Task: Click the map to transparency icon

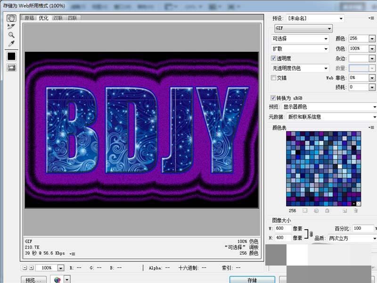Action: pos(304,210)
